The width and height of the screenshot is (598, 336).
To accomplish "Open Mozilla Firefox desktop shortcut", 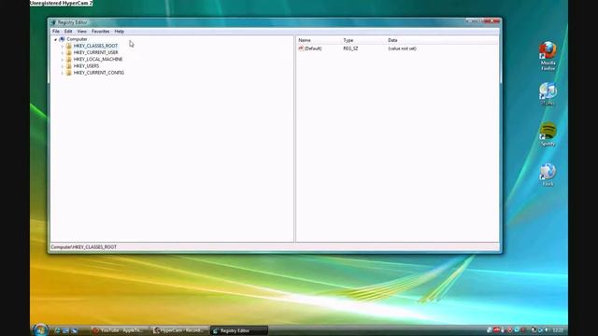I will coord(548,56).
